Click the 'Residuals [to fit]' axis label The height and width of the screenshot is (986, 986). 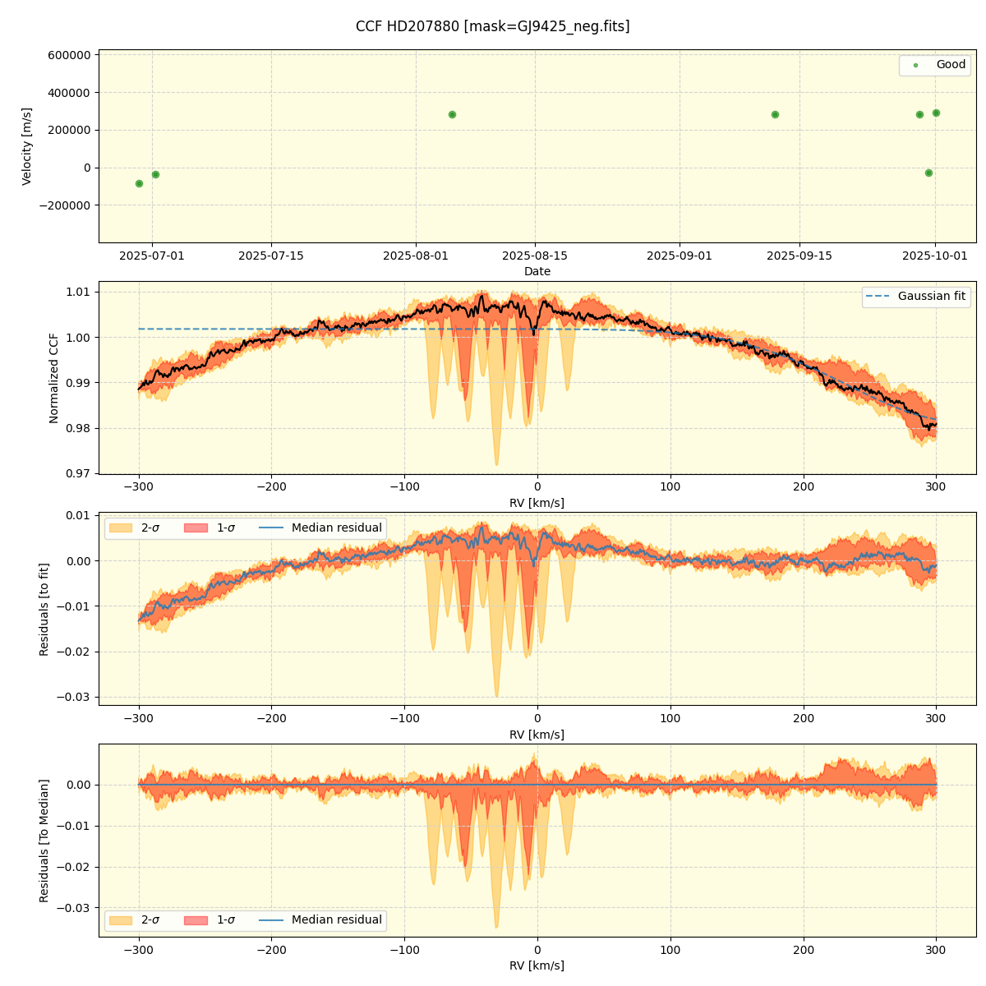tap(44, 609)
